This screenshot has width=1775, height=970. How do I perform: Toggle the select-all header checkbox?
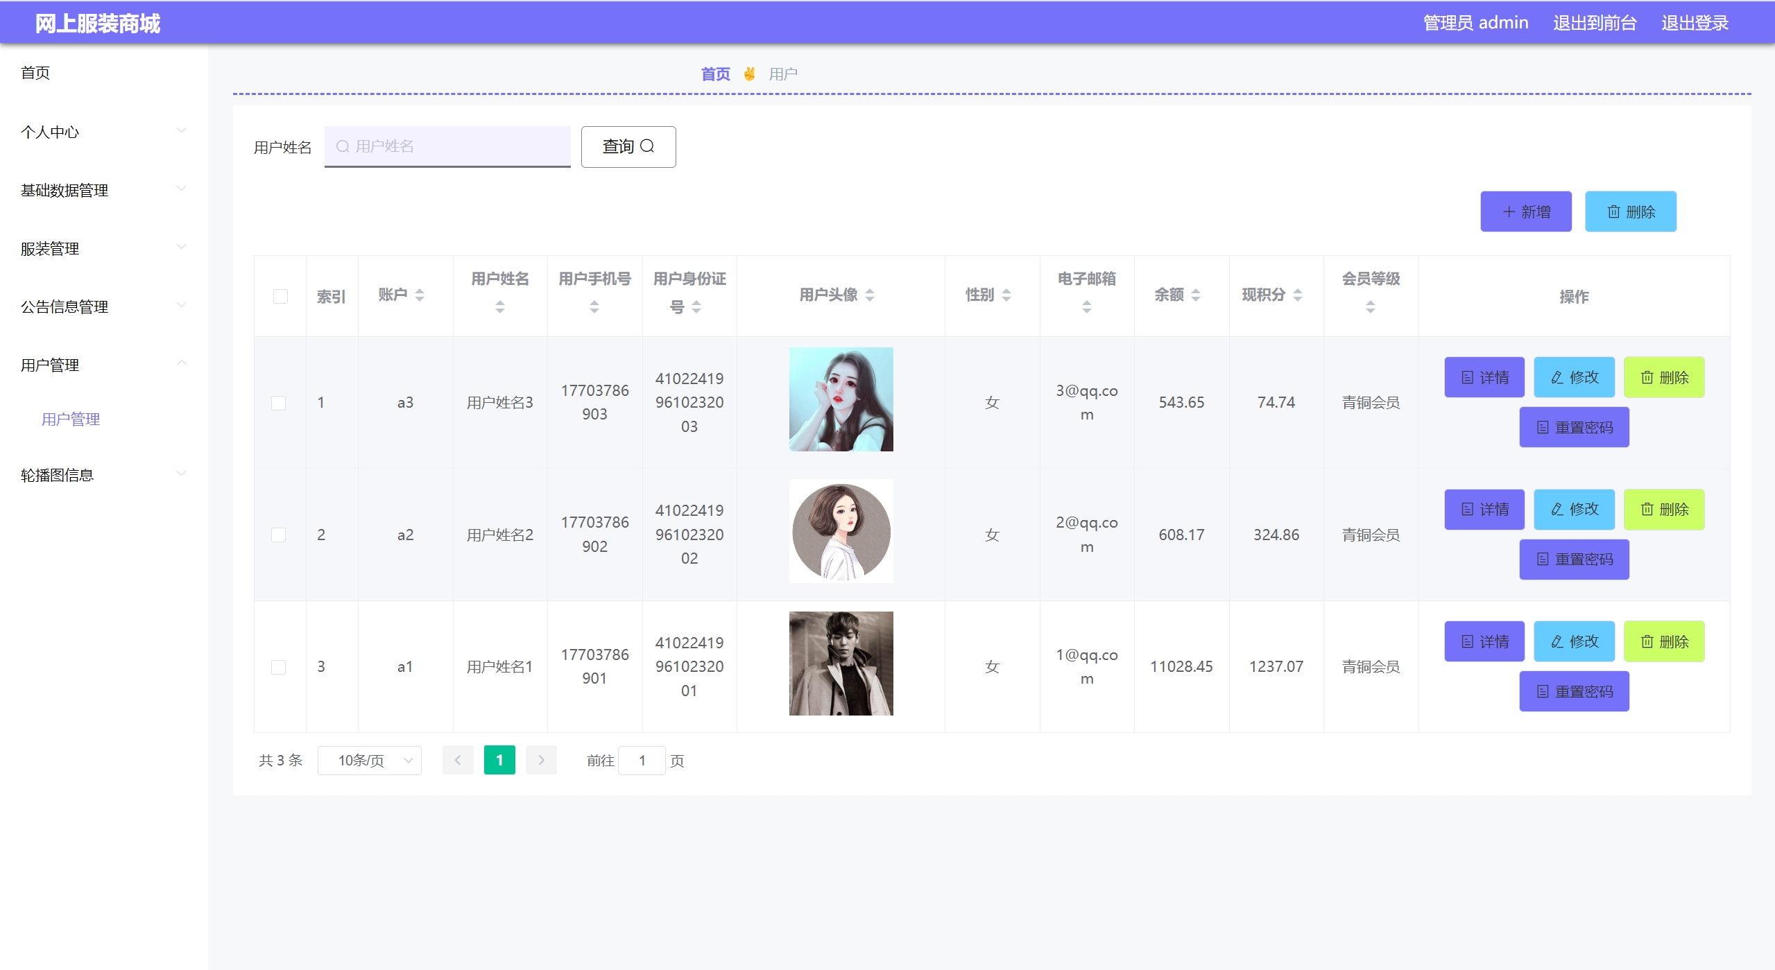280,297
